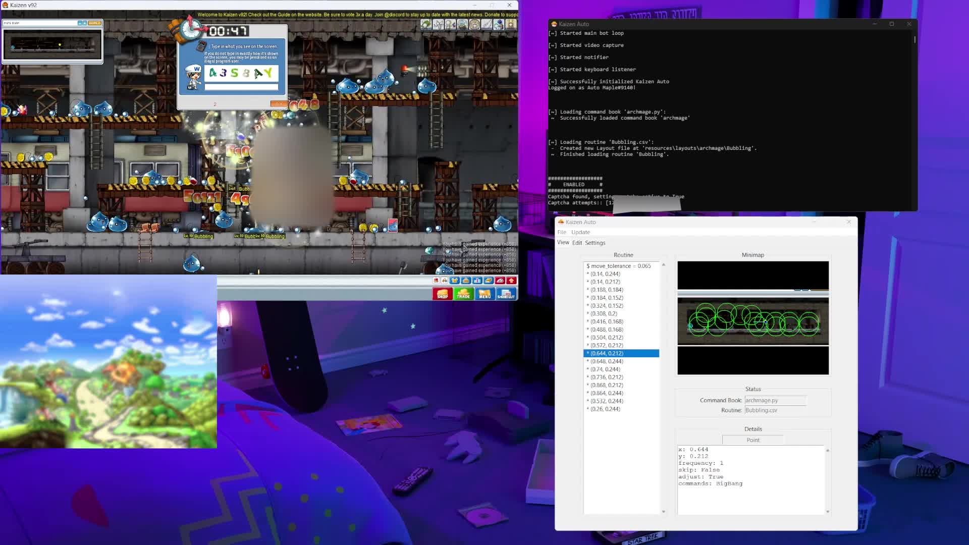This screenshot has height=545, width=969.
Task: Open the Update menu in Kaizen Auto
Action: click(580, 232)
